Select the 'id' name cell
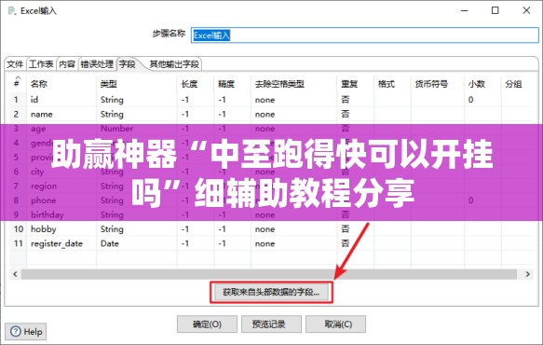This screenshot has width=543, height=345. click(34, 100)
